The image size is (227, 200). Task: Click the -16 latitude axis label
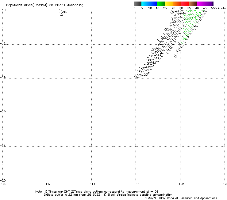click(x=3, y=111)
